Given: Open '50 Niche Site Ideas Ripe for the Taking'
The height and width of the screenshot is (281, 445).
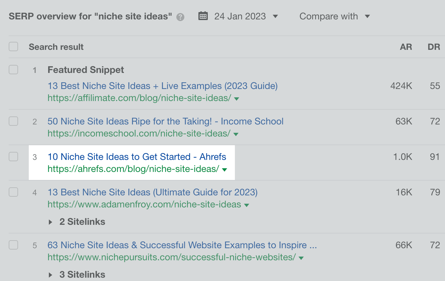Looking at the screenshot, I should point(165,121).
